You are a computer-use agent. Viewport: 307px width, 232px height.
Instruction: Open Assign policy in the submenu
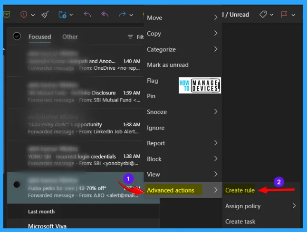(x=261, y=206)
